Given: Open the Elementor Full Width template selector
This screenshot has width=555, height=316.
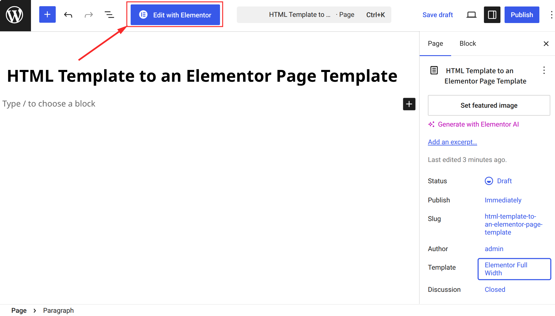Looking at the screenshot, I should 514,269.
